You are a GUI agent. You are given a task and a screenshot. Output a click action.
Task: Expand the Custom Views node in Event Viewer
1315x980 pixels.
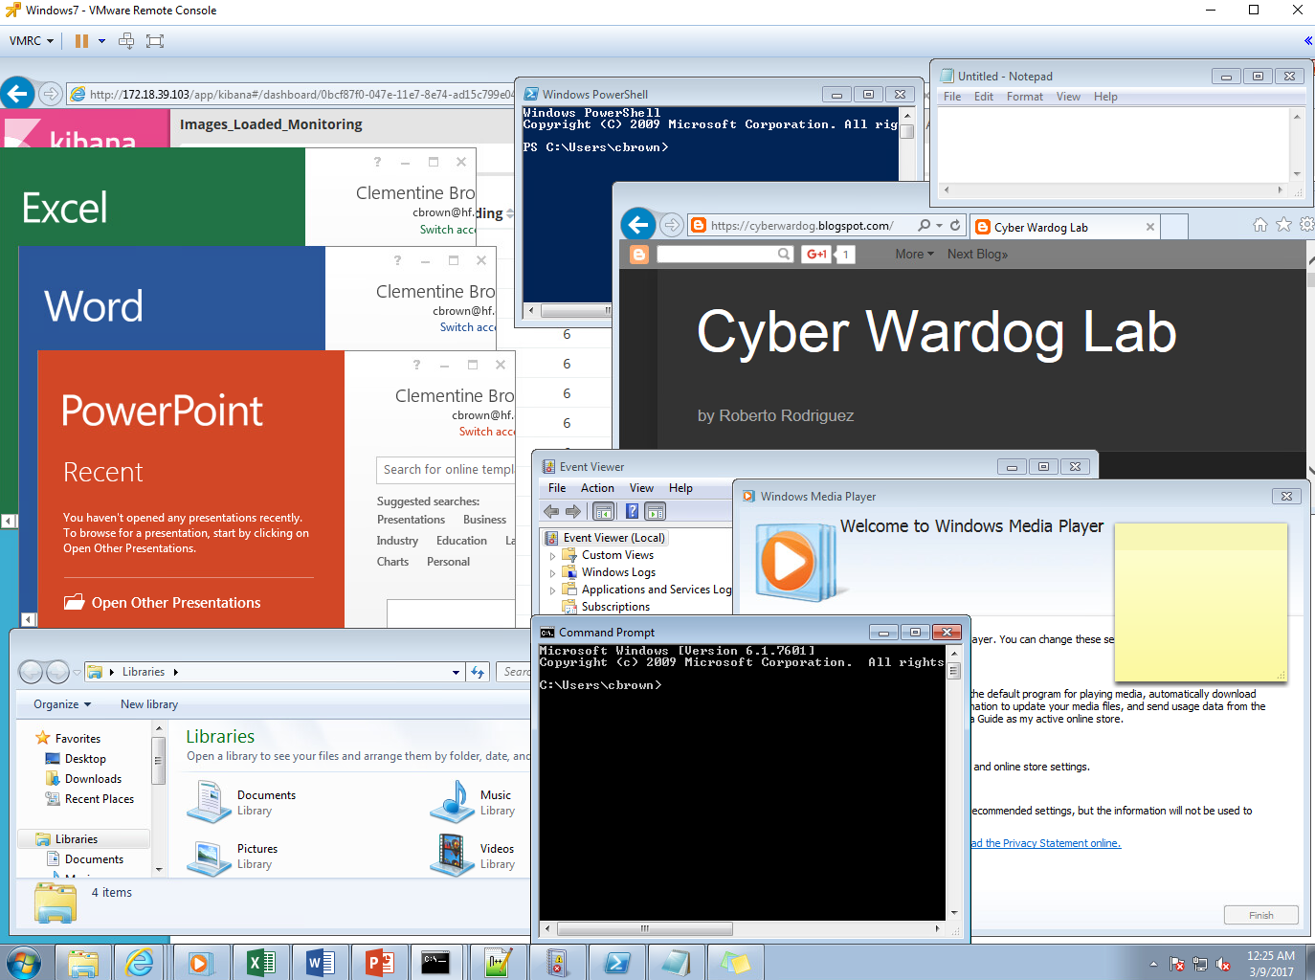coord(552,556)
